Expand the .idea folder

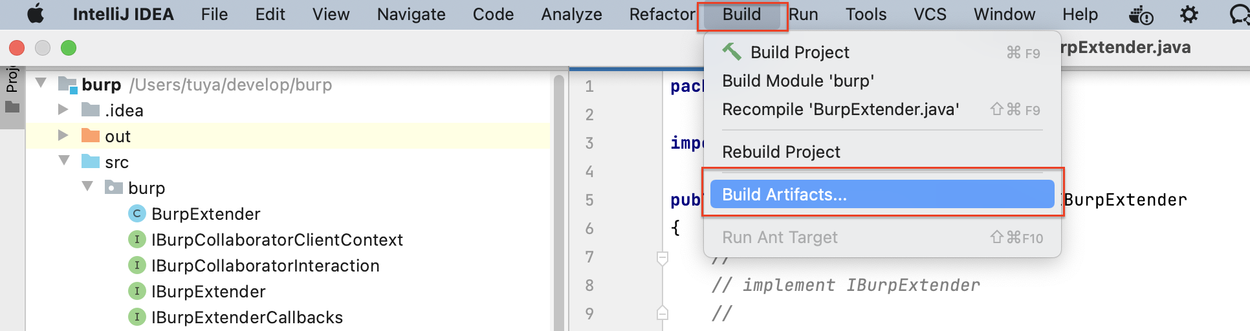[63, 110]
